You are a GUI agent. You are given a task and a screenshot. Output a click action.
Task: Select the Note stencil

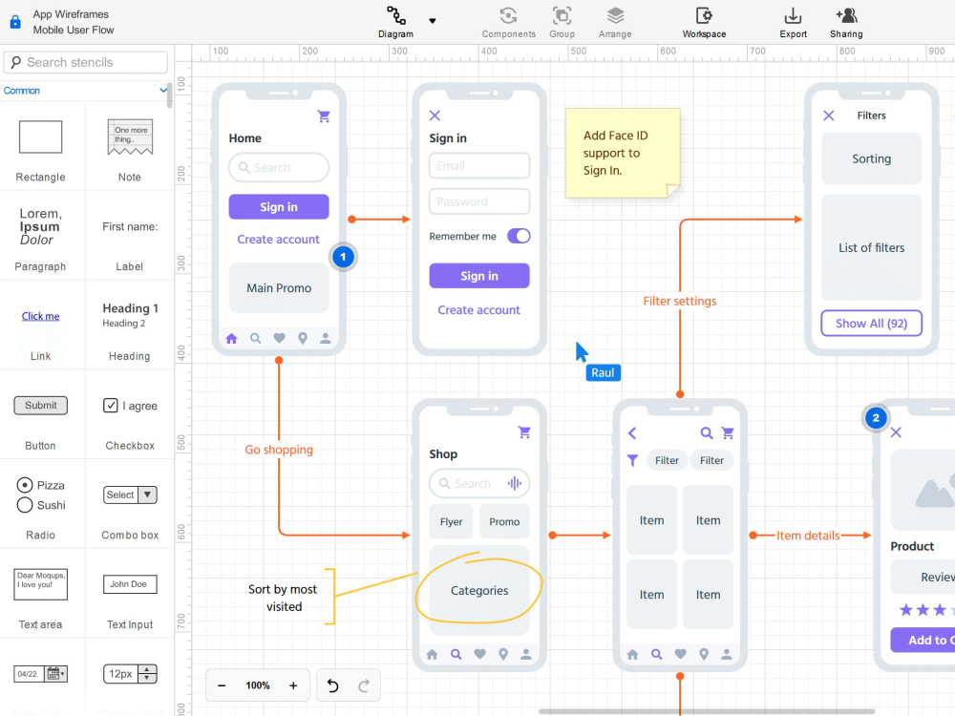pos(130,137)
